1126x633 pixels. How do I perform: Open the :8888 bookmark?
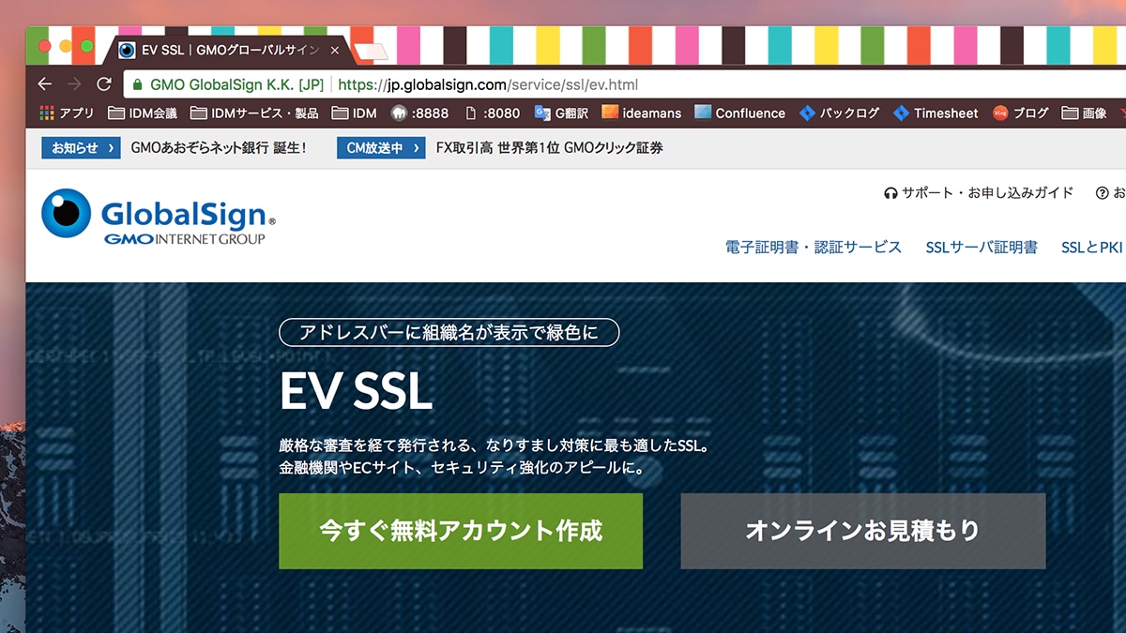(x=419, y=113)
